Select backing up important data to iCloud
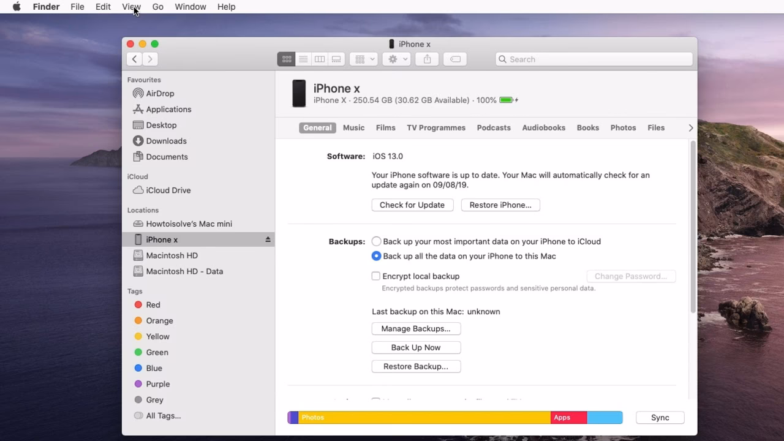This screenshot has width=784, height=441. point(375,241)
